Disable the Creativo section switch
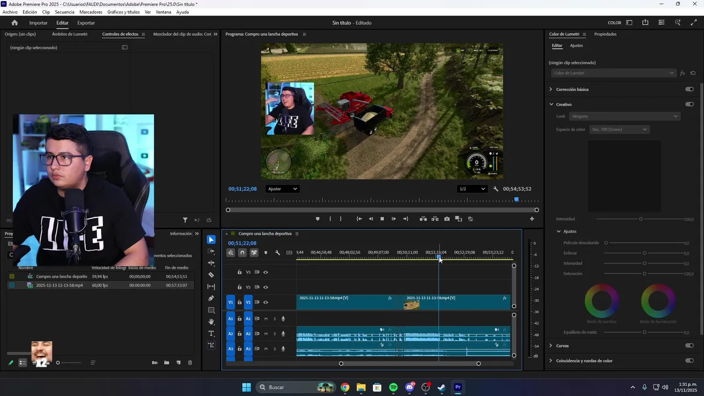Screen dimensions: 704x396 [x=690, y=104]
